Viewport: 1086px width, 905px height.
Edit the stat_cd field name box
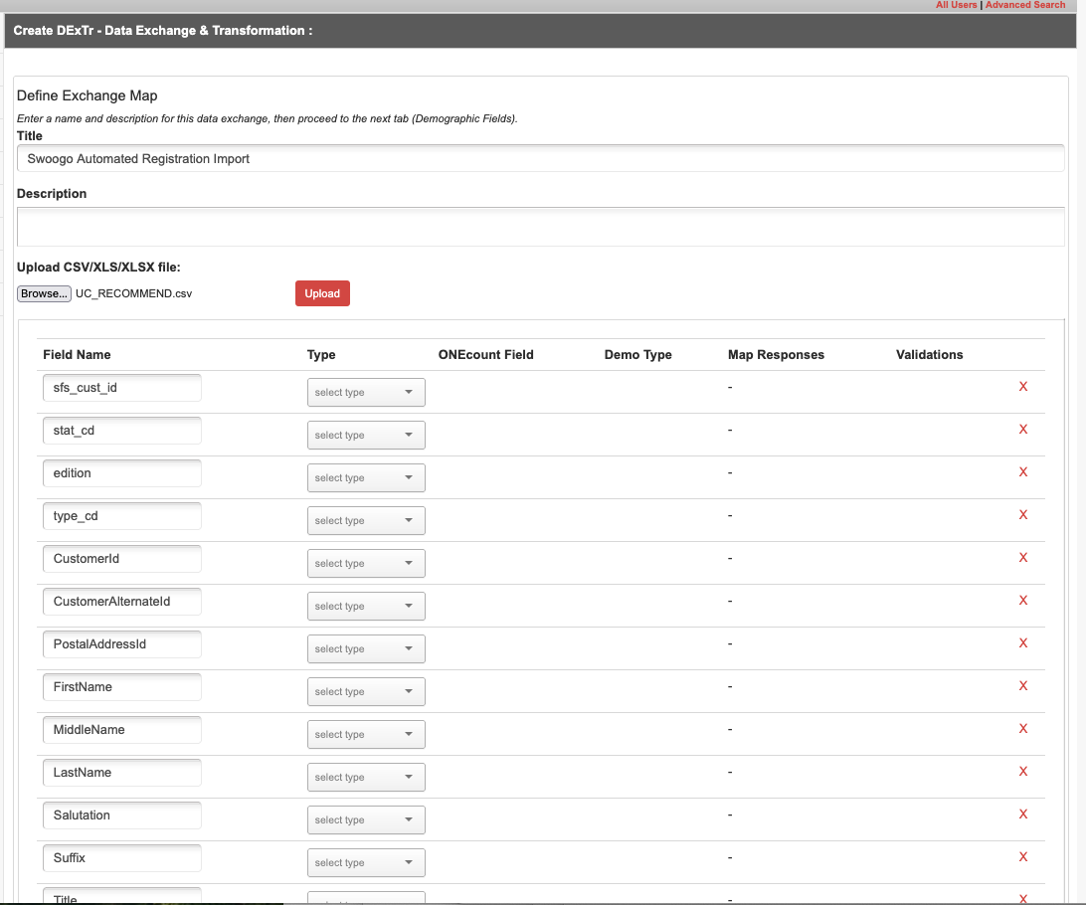(x=122, y=431)
